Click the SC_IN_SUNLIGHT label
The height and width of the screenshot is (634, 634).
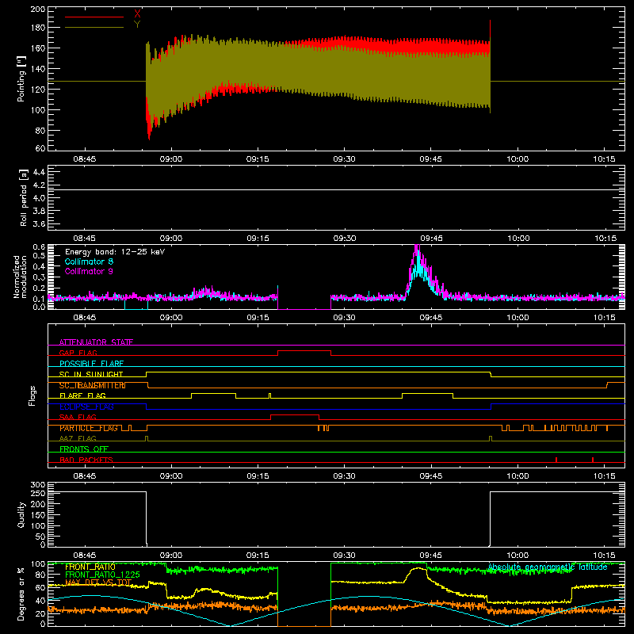pyautogui.click(x=91, y=374)
